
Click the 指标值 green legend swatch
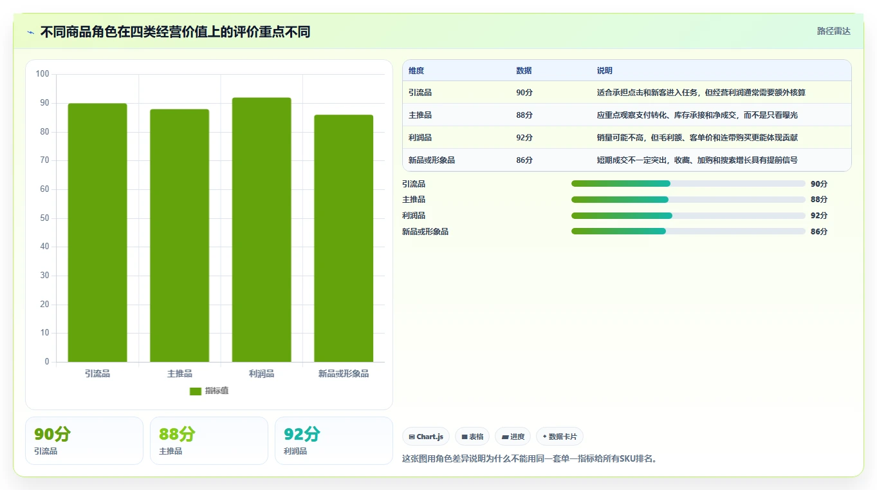196,391
